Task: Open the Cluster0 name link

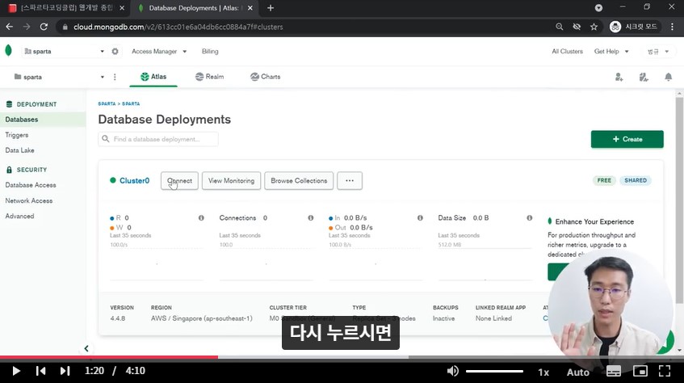Action: [134, 180]
